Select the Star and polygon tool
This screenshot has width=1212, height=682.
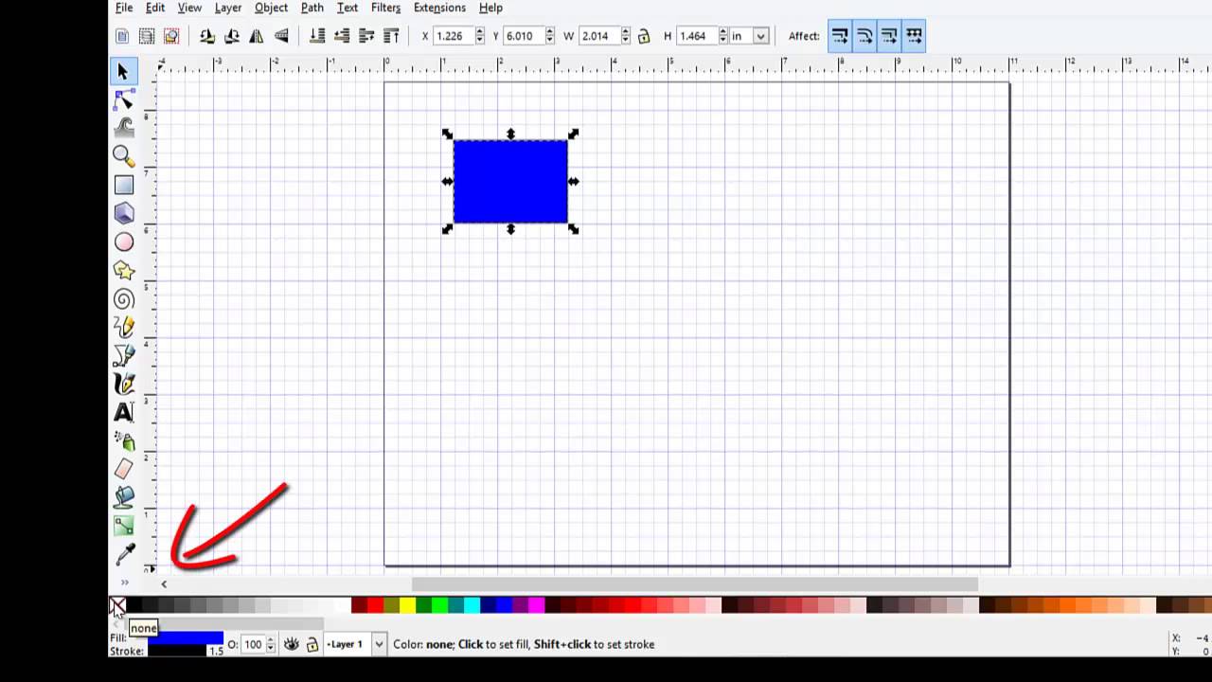coord(123,271)
